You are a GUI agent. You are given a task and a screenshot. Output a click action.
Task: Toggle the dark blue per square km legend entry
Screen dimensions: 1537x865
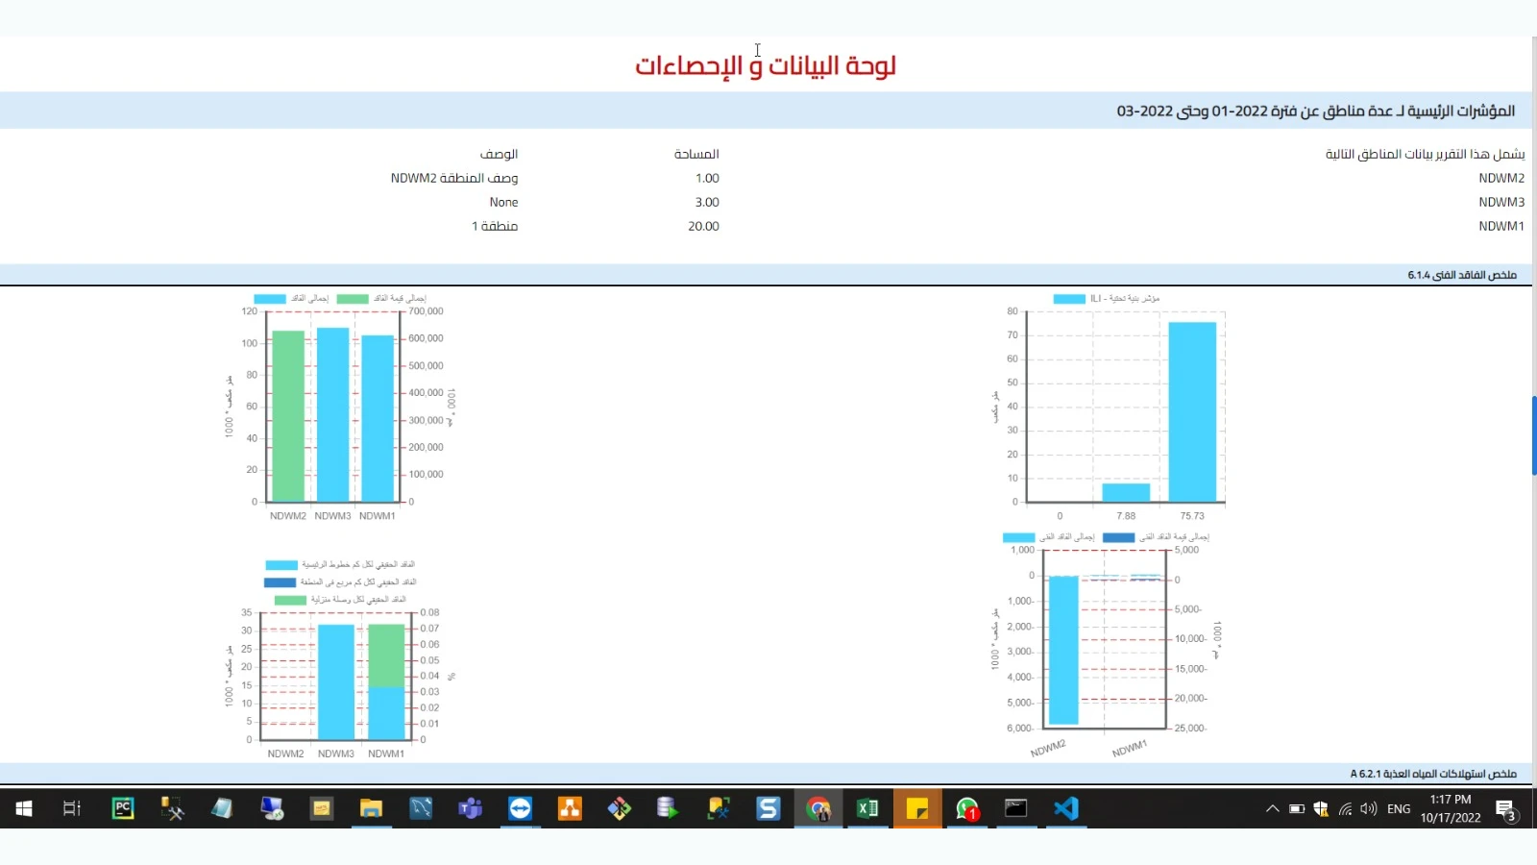(x=340, y=582)
